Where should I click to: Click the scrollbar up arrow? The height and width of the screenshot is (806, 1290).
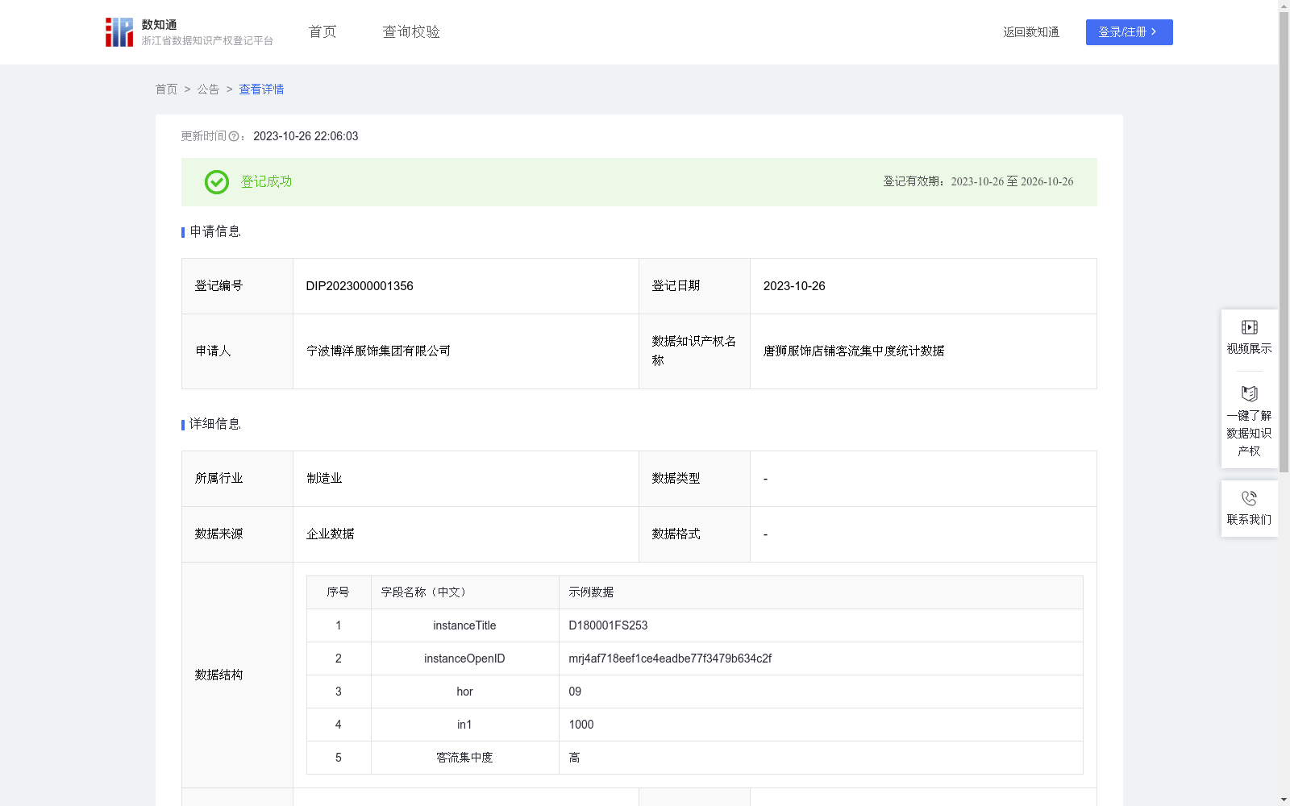(x=1284, y=6)
